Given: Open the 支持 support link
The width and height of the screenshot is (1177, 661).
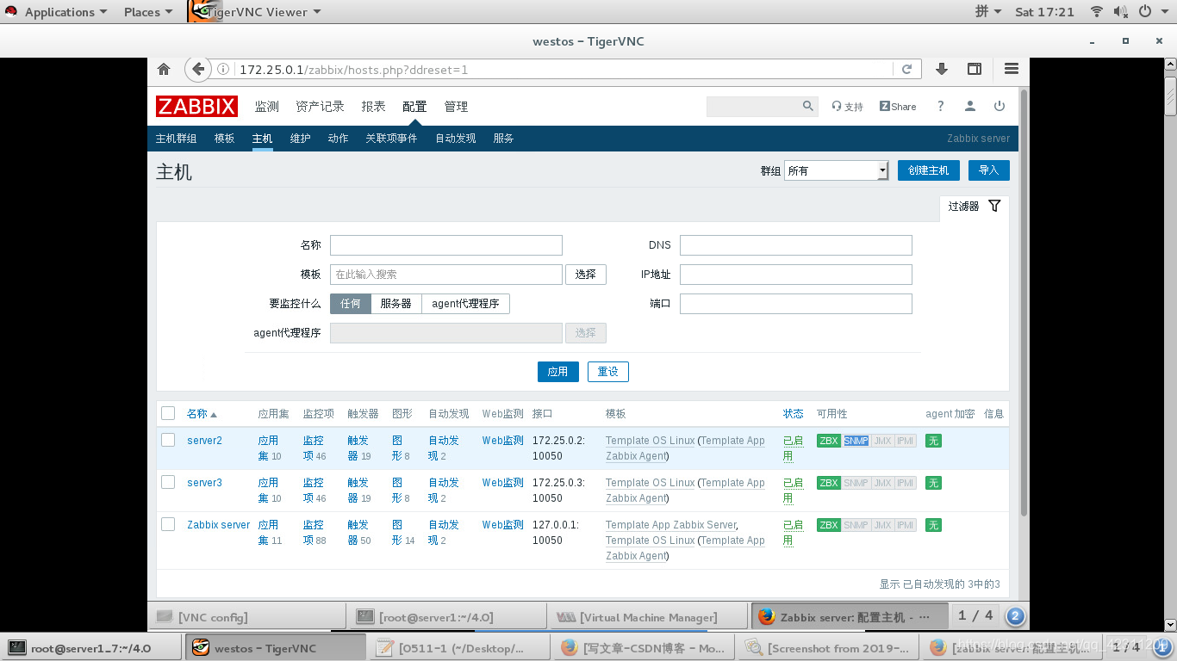Looking at the screenshot, I should coord(848,107).
